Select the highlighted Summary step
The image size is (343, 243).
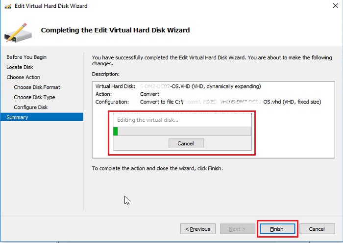[18, 117]
